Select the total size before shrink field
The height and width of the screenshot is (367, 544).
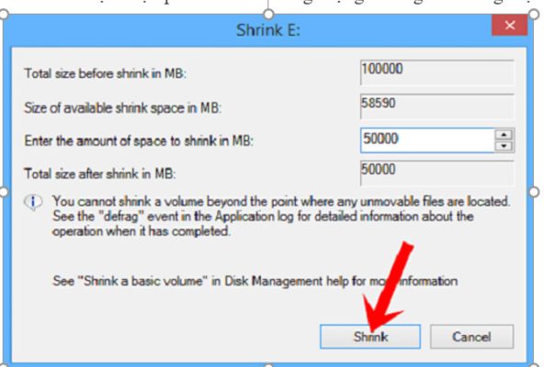pyautogui.click(x=437, y=72)
